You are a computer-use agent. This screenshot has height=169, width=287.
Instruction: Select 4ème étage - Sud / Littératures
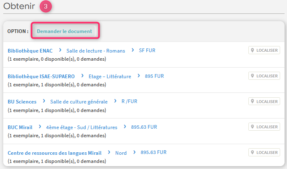coord(82,127)
